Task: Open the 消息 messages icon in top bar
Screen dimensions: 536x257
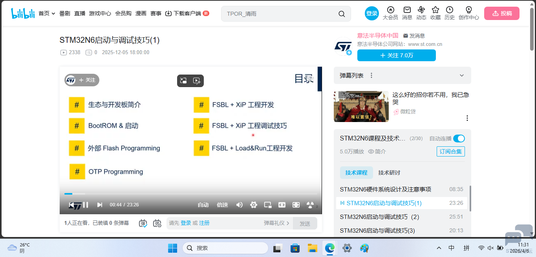Action: pyautogui.click(x=406, y=13)
